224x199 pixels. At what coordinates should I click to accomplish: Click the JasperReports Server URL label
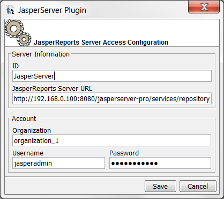[x=52, y=89]
